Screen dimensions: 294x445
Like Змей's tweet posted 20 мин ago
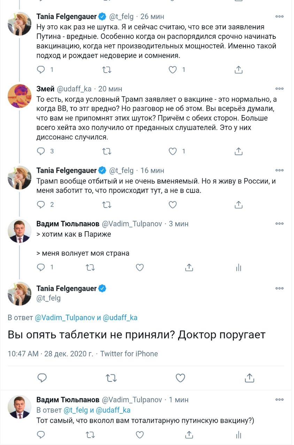173,151
